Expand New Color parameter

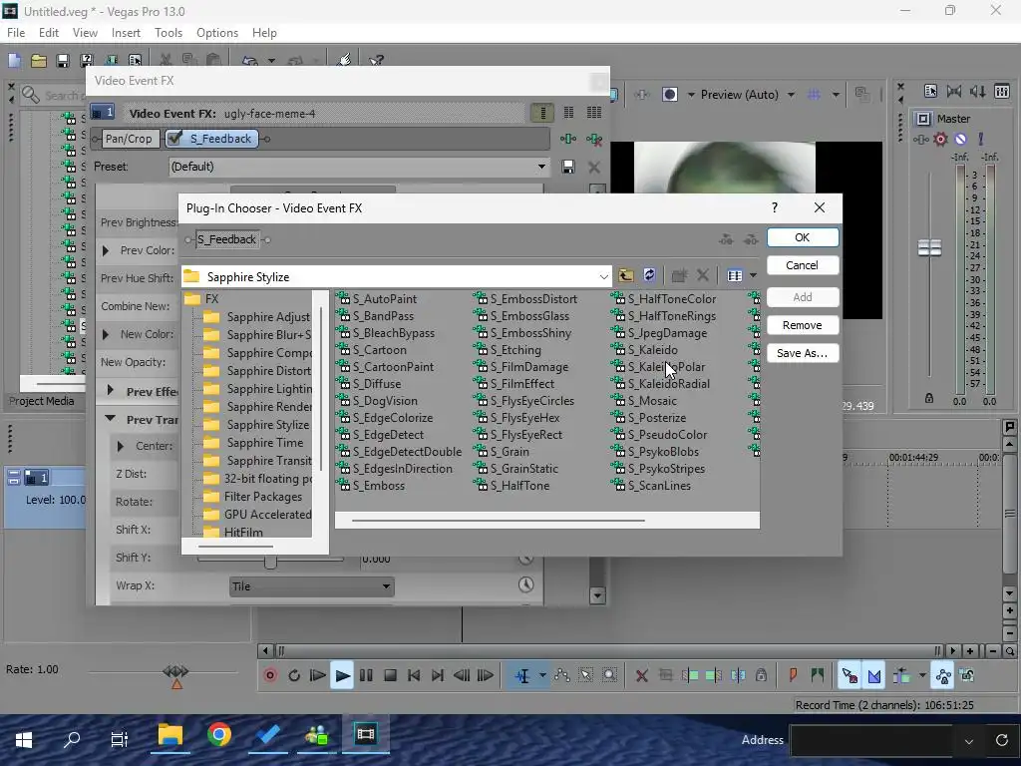(106, 334)
